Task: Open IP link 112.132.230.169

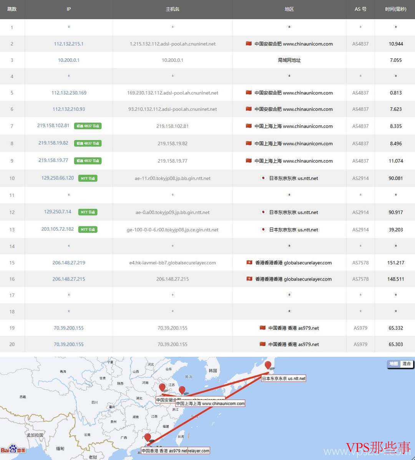Action: [x=69, y=93]
